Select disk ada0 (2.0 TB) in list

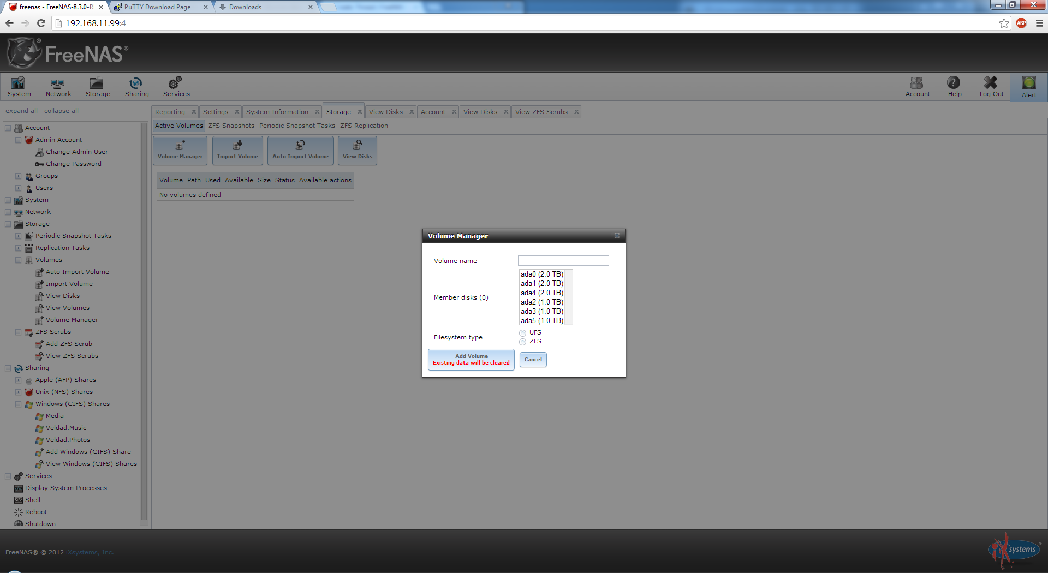coord(542,274)
